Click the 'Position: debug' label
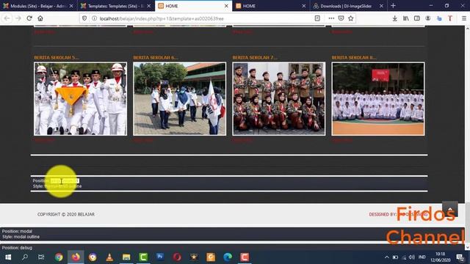This screenshot has width=470, height=264. [x=17, y=248]
